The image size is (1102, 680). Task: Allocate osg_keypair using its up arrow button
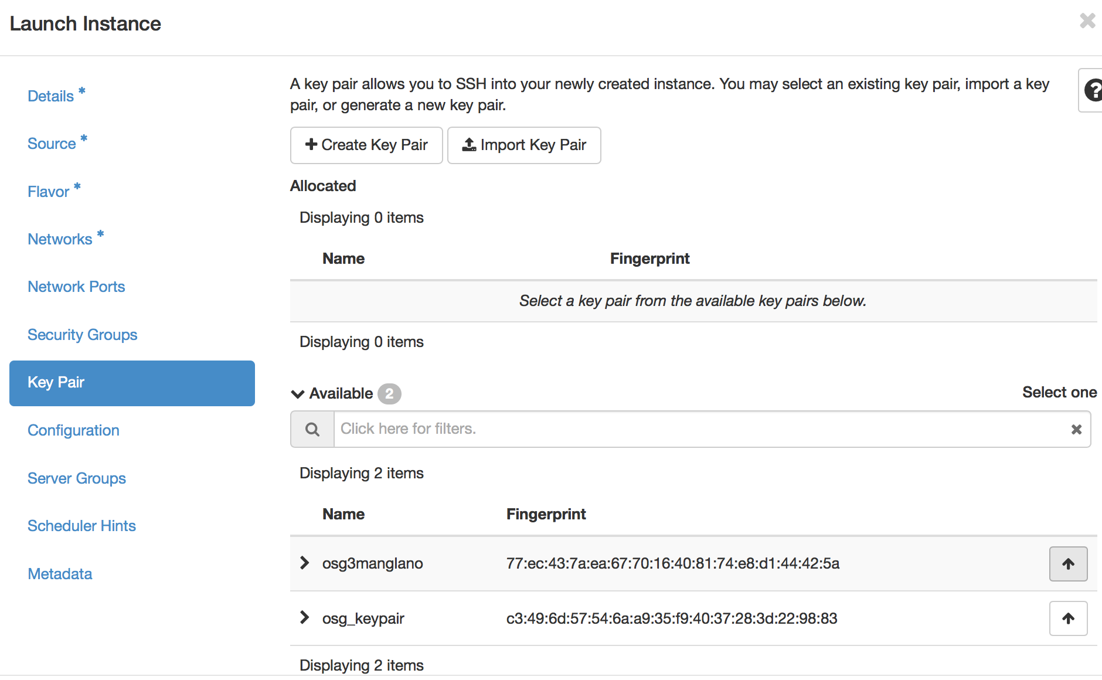click(x=1068, y=618)
